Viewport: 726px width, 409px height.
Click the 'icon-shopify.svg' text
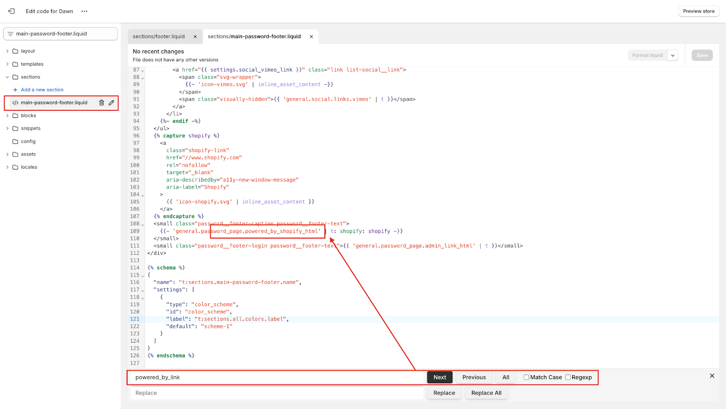tap(204, 202)
